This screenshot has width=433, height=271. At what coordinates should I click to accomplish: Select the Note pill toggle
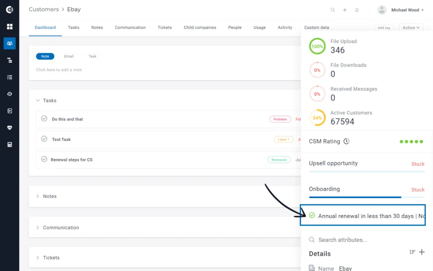(45, 56)
